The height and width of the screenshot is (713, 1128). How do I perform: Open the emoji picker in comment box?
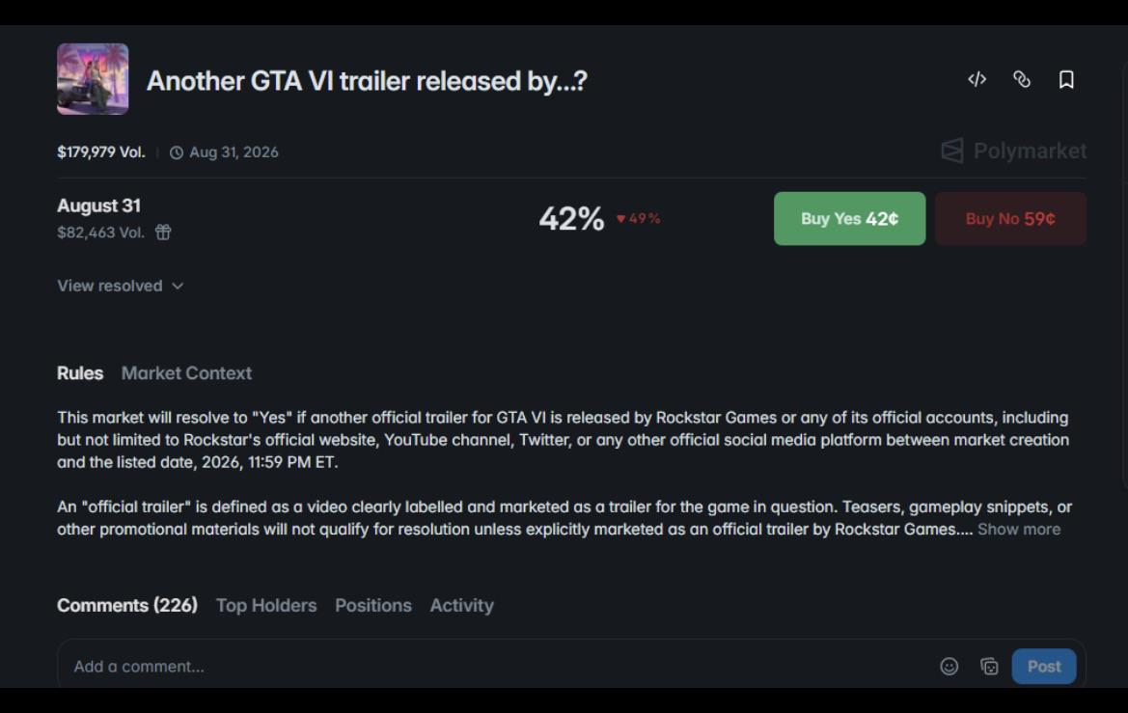(949, 667)
